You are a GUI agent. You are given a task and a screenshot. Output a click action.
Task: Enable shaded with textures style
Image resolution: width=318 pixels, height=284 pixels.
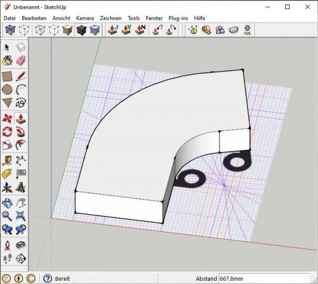click(81, 30)
